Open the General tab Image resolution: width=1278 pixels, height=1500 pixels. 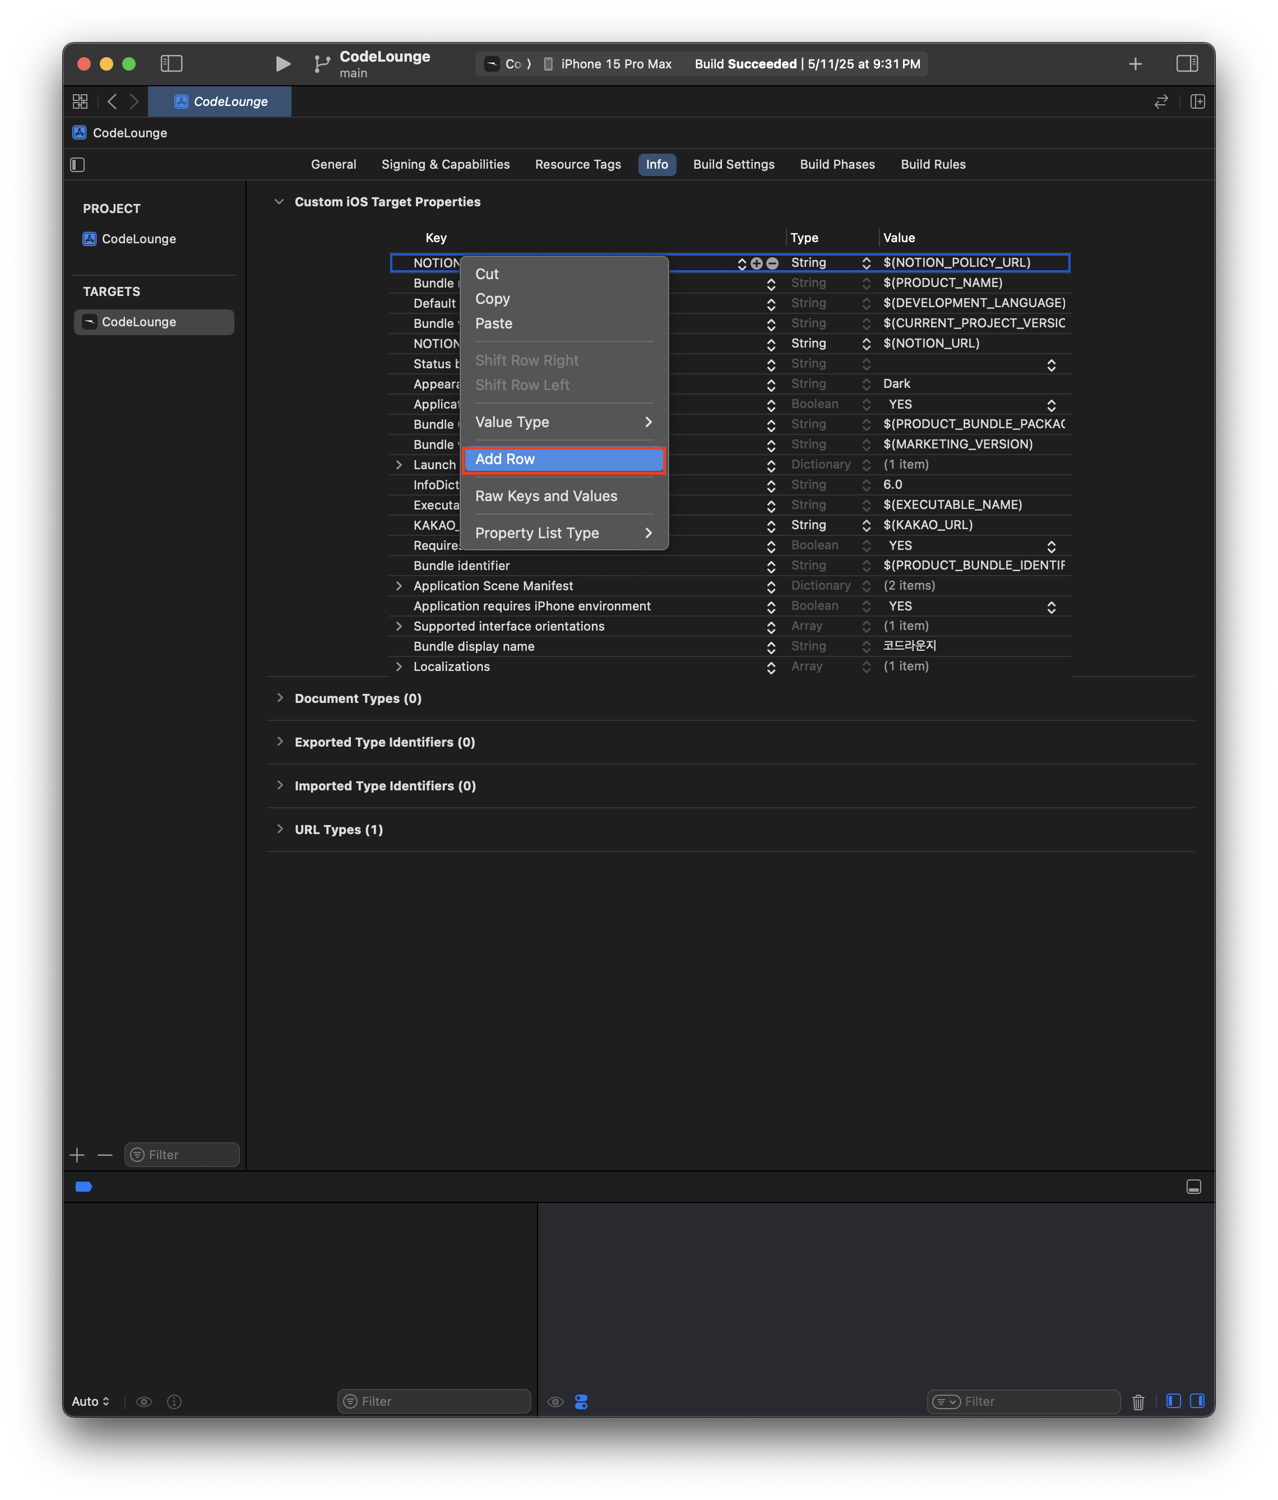(333, 164)
